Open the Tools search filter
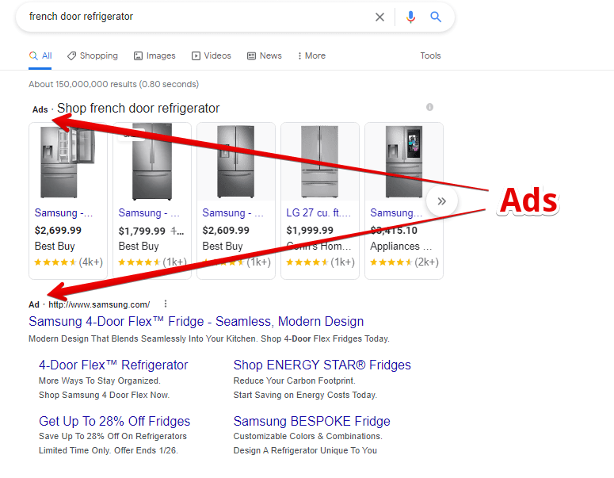The width and height of the screenshot is (614, 478). (x=430, y=55)
